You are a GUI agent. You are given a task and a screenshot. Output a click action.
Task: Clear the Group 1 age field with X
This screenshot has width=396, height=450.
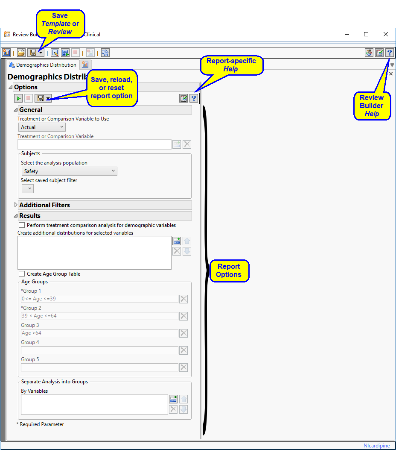click(183, 299)
